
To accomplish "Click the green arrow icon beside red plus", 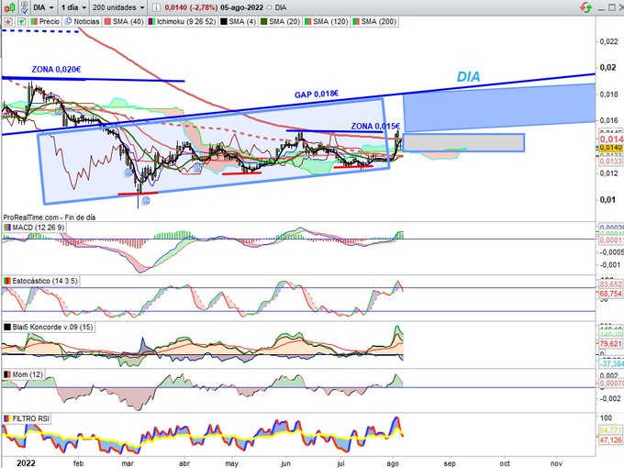I will (x=18, y=20).
